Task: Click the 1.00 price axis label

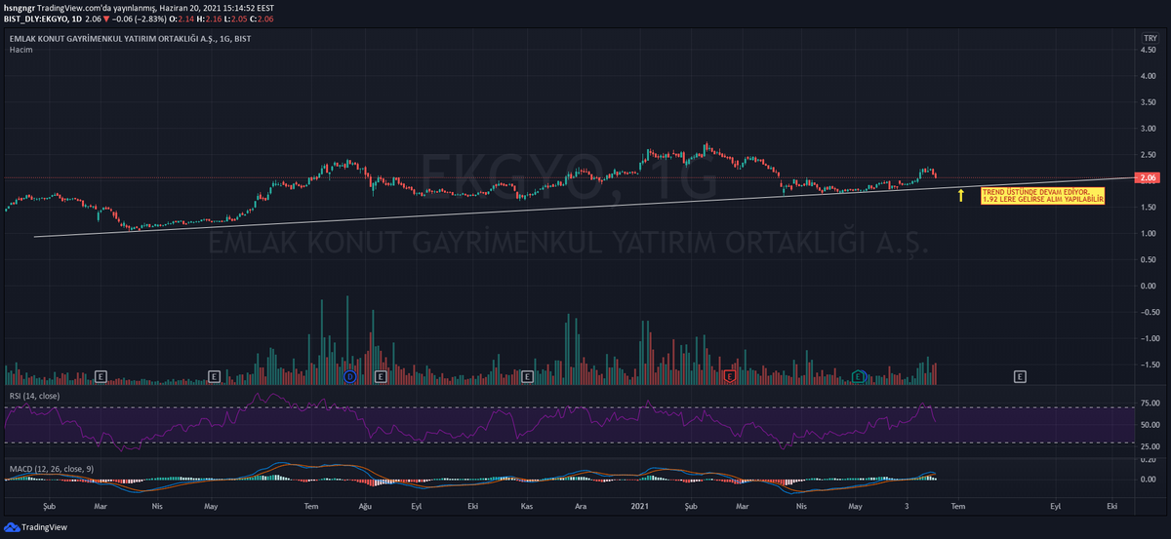Action: click(x=1149, y=234)
